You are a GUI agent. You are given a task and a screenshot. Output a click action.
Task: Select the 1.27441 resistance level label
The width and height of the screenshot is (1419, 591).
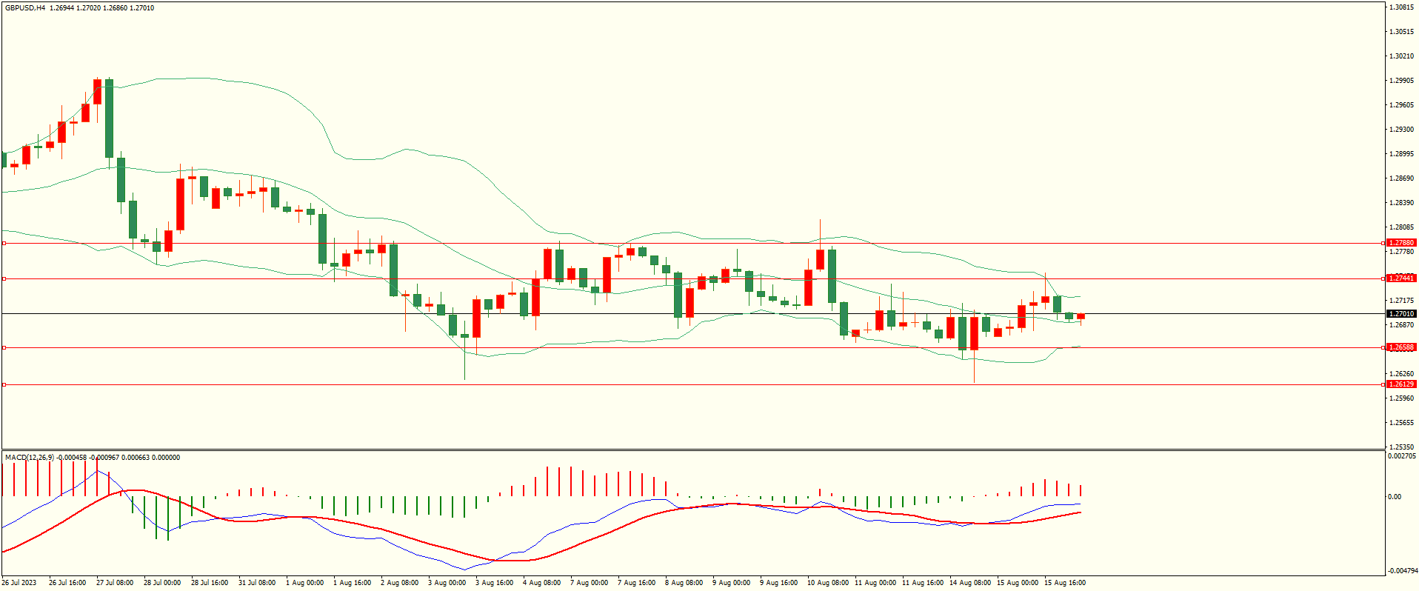[1400, 278]
